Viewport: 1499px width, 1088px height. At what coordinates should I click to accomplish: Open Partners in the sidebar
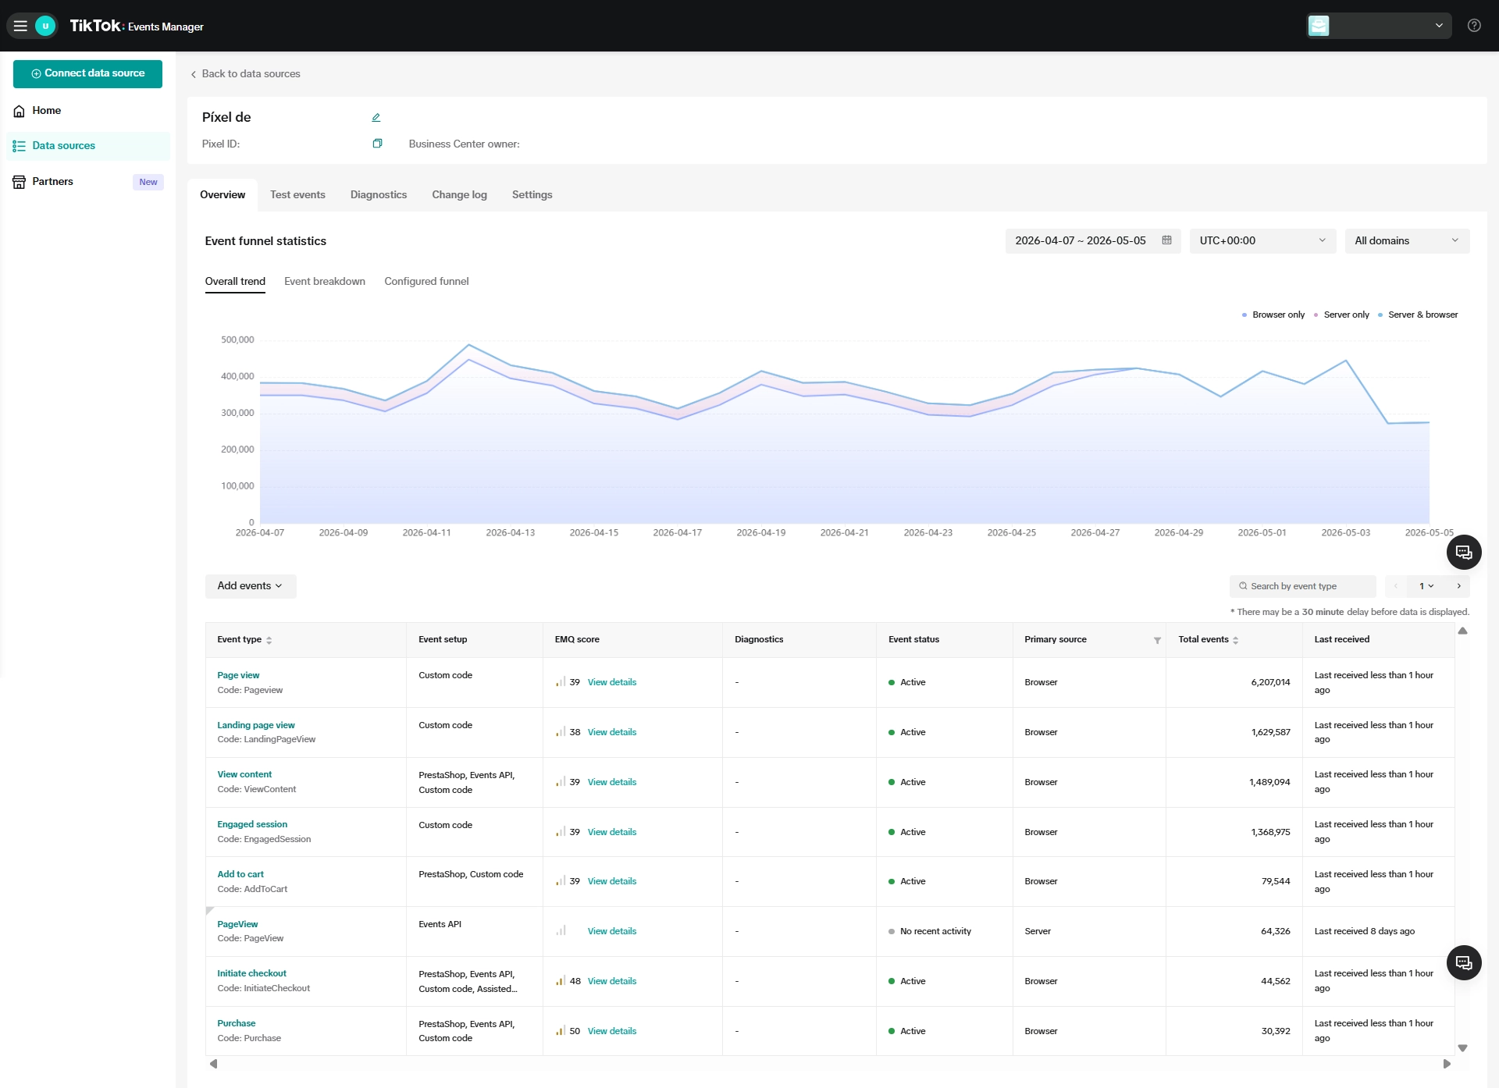pos(87,182)
